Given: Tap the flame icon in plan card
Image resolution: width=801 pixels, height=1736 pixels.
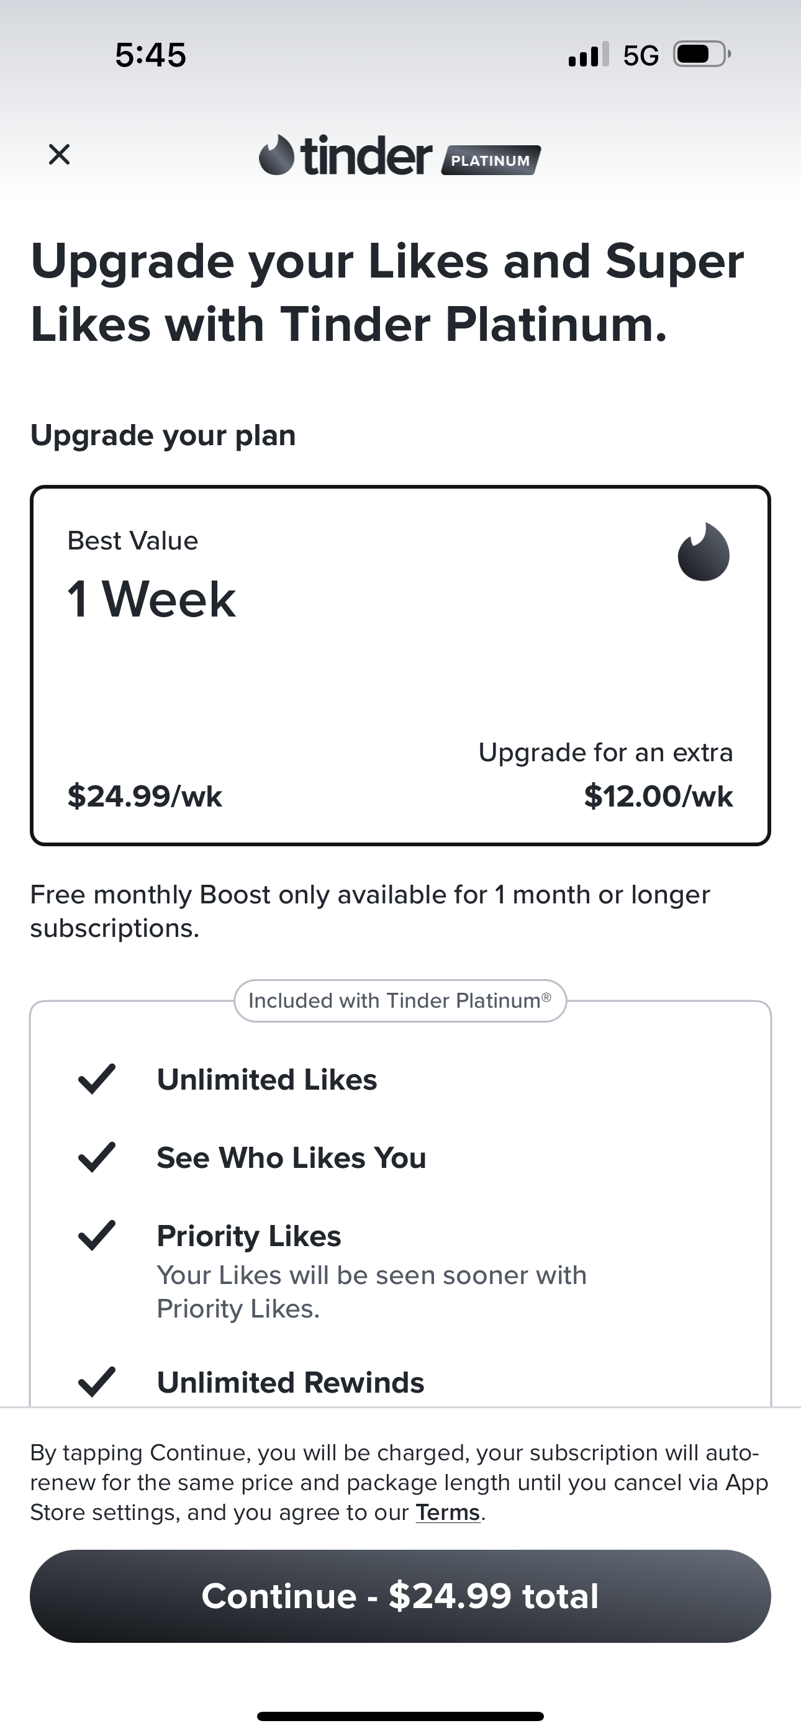Looking at the screenshot, I should 704,552.
